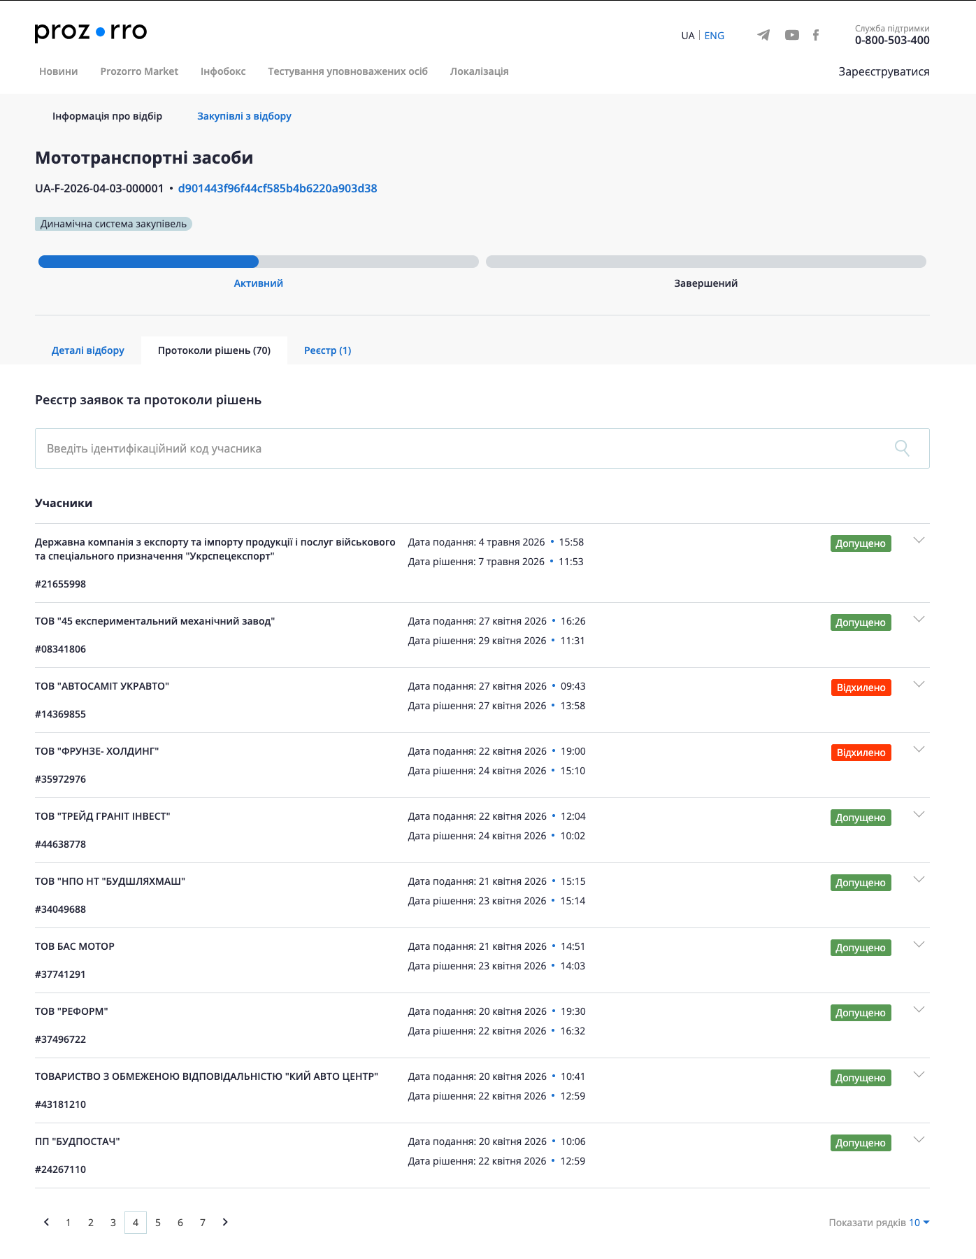Click Допущено badge for Укрспецекспорт

[861, 543]
